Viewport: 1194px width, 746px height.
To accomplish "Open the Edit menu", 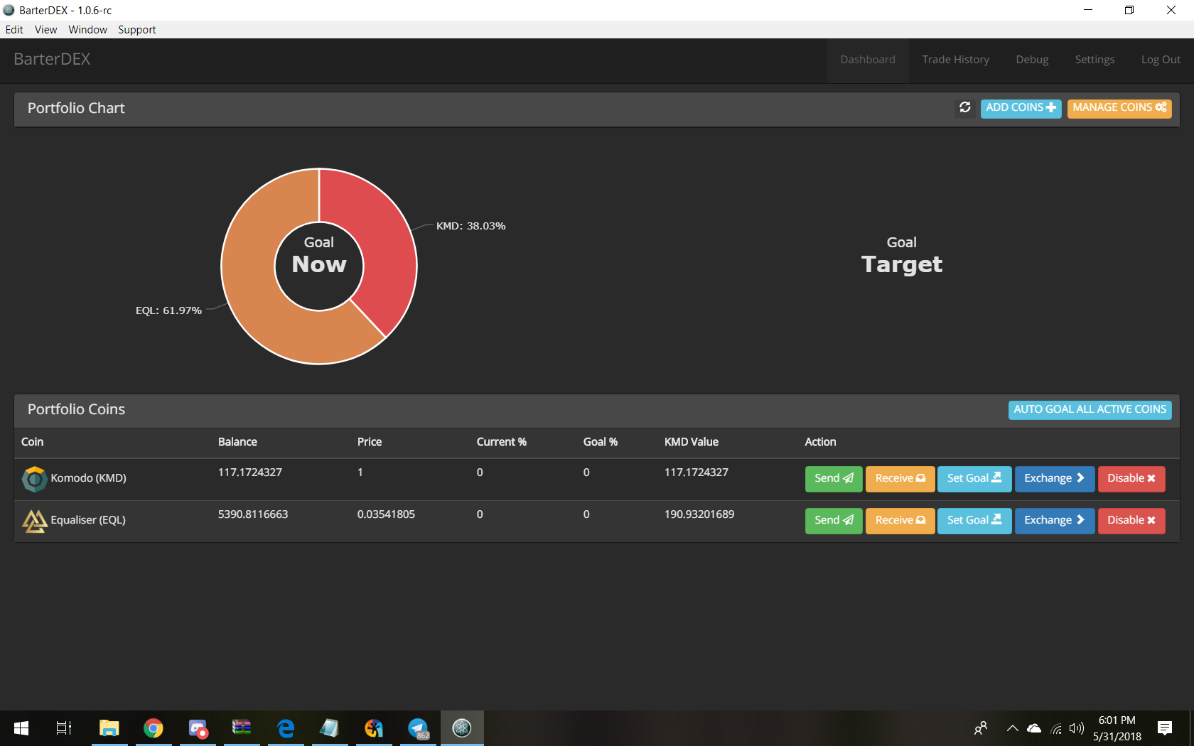I will click(14, 30).
